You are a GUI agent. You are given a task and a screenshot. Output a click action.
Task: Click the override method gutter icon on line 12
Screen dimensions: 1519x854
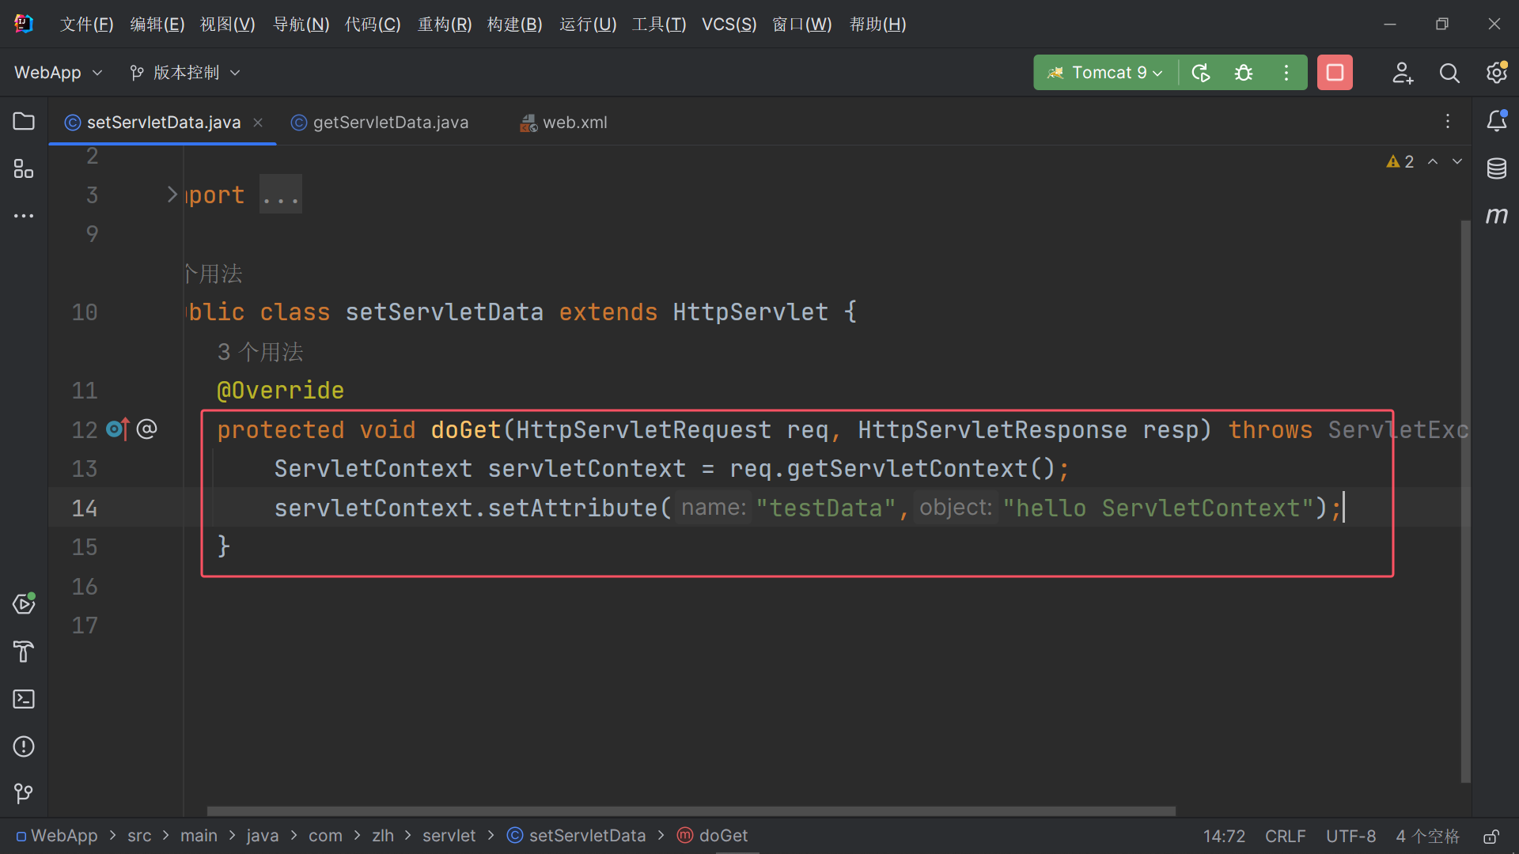click(116, 429)
